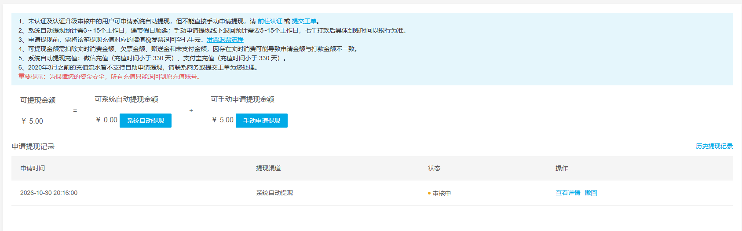
Task: Click the date 2026-10-30 20:16:00 cell
Action: pos(49,193)
